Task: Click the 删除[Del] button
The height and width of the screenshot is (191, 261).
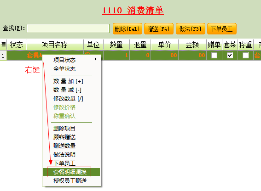Action: point(128,29)
